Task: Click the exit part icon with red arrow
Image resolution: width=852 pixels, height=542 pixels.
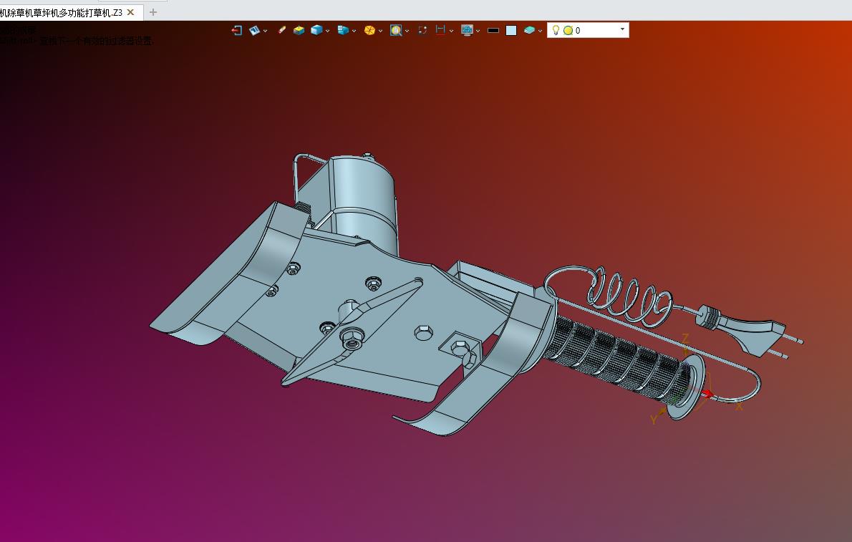Action: click(x=236, y=31)
